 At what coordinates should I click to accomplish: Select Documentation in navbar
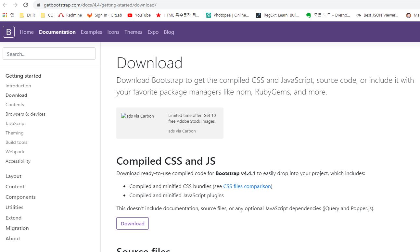coord(57,32)
